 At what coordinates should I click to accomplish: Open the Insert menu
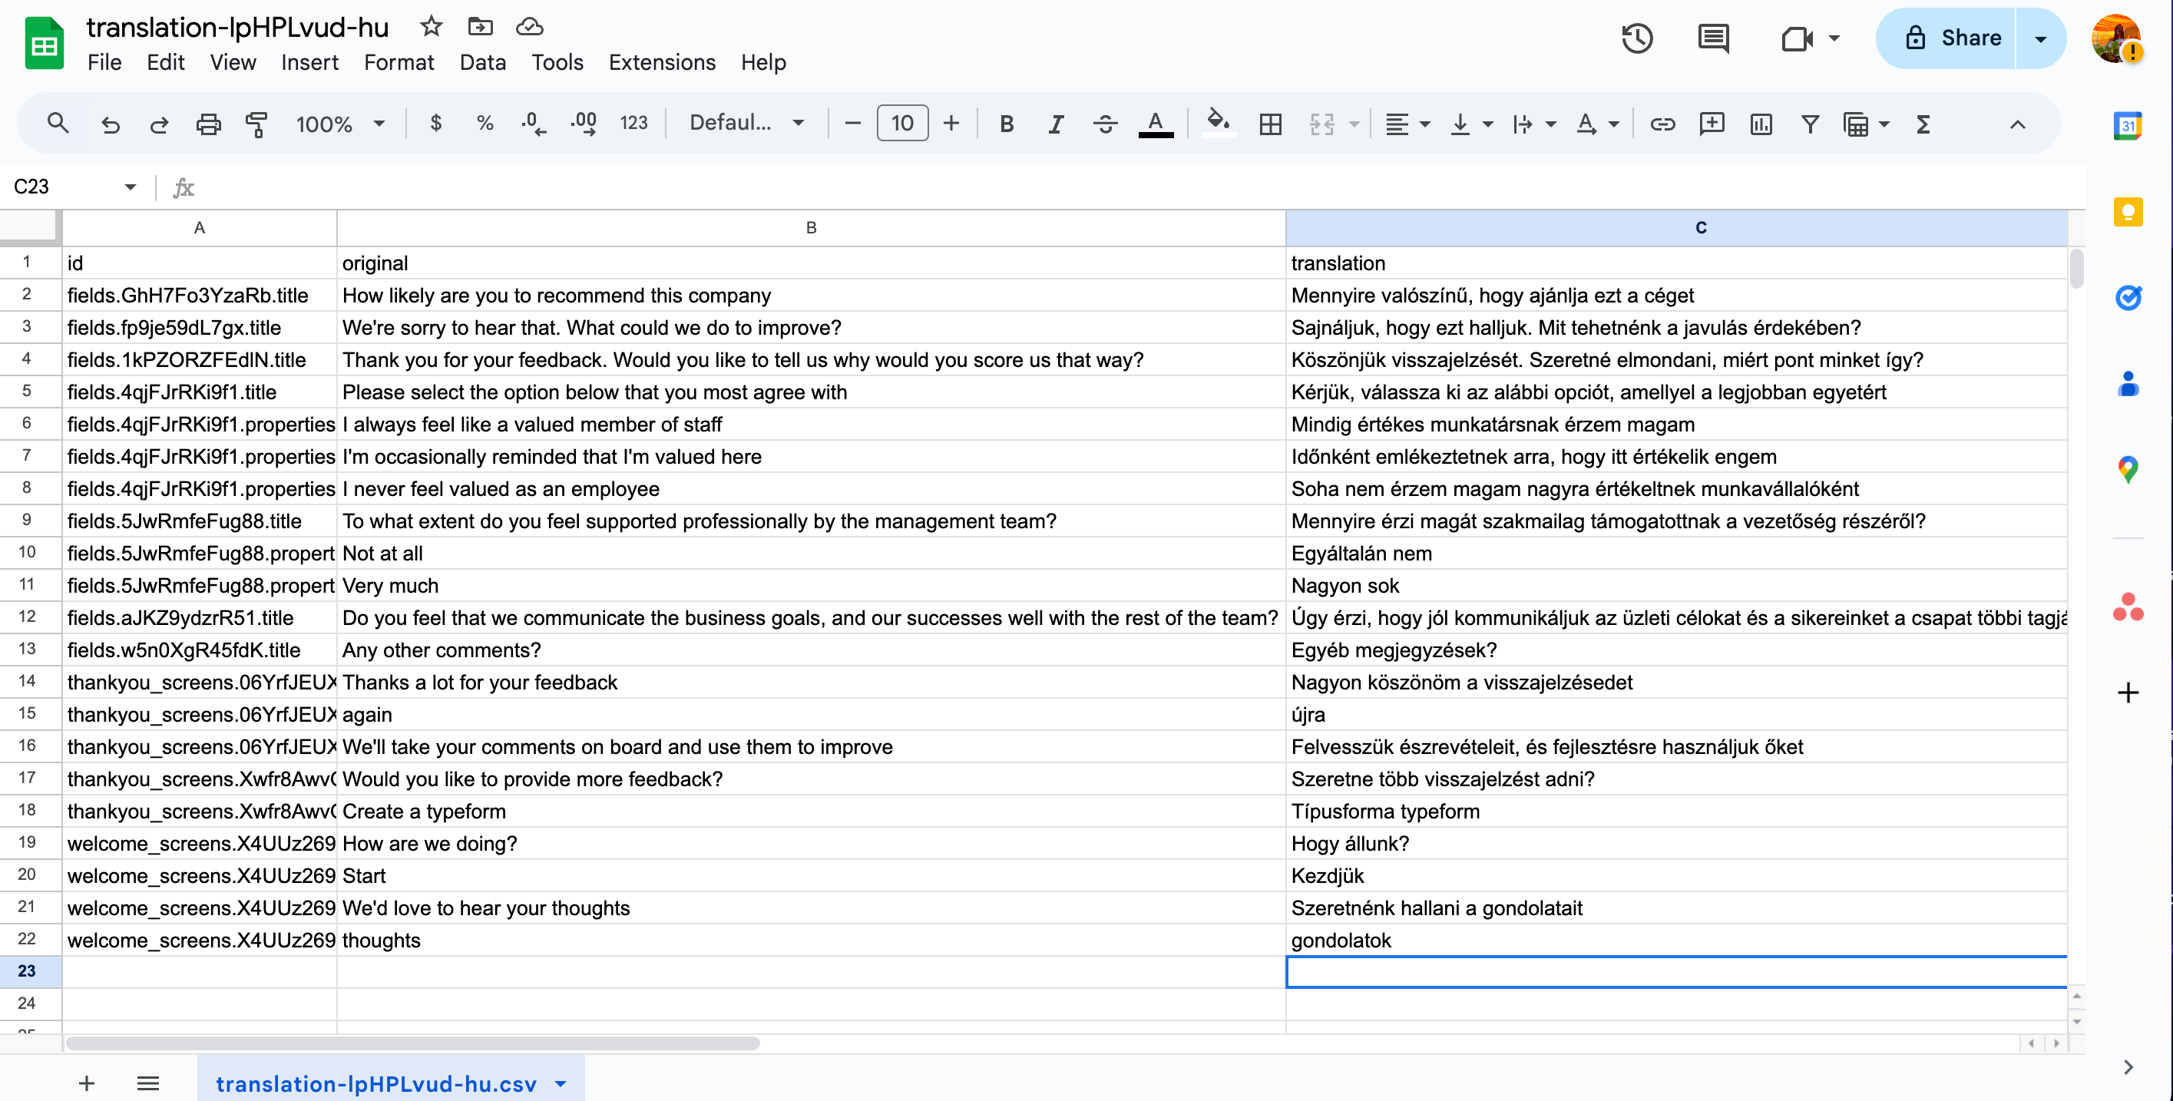pos(309,62)
